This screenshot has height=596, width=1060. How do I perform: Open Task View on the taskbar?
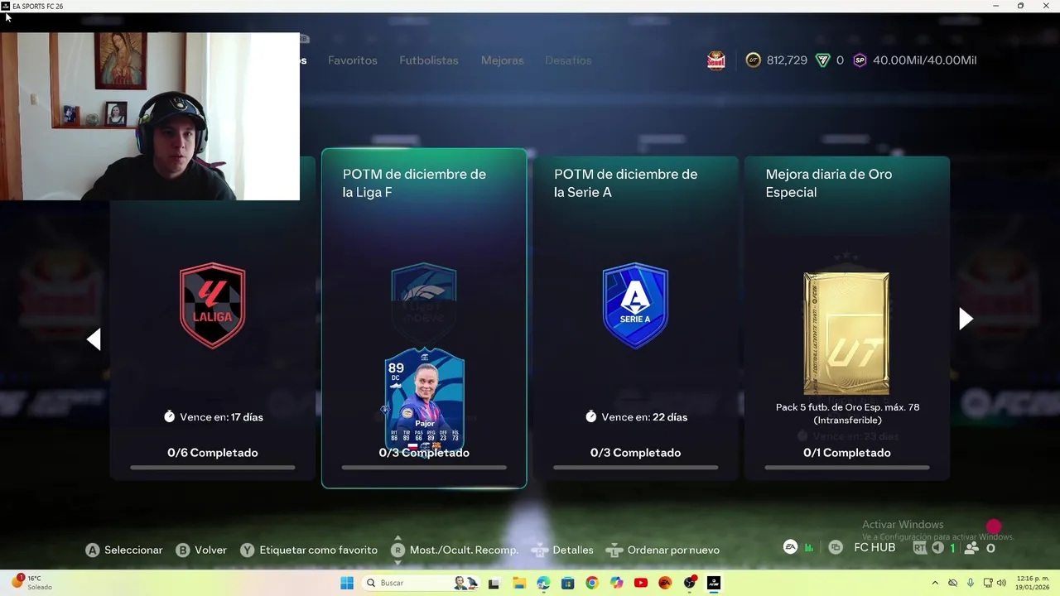494,583
